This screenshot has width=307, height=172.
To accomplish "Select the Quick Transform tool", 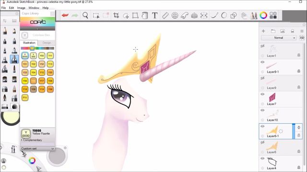I will [126, 16].
